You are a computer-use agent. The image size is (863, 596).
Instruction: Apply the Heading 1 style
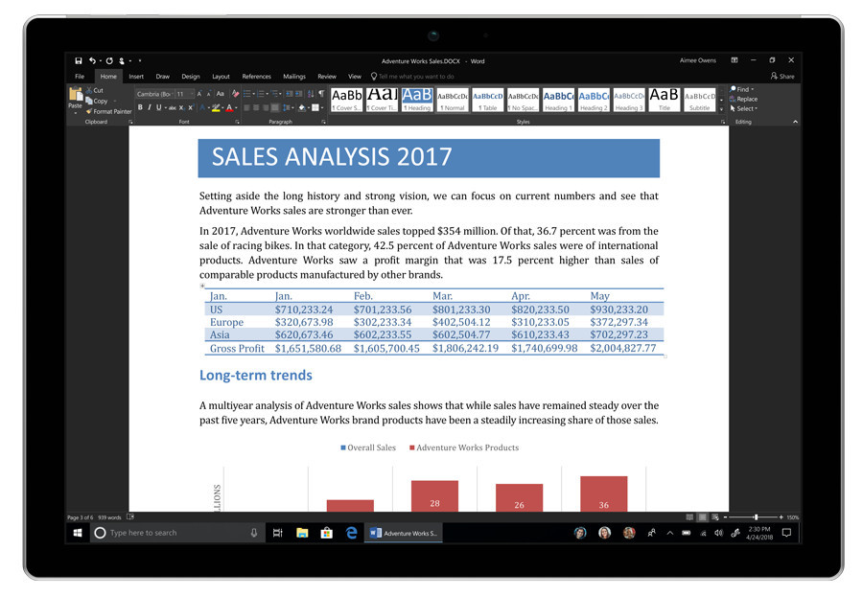point(558,100)
